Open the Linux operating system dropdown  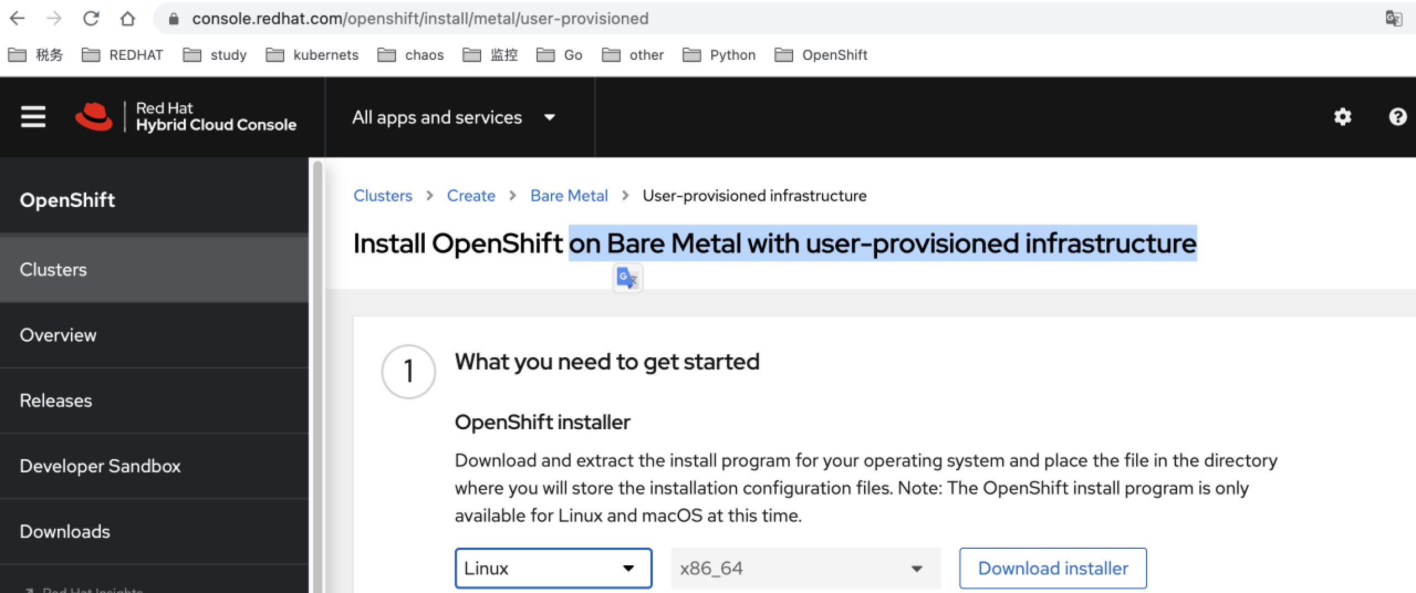pyautogui.click(x=553, y=568)
